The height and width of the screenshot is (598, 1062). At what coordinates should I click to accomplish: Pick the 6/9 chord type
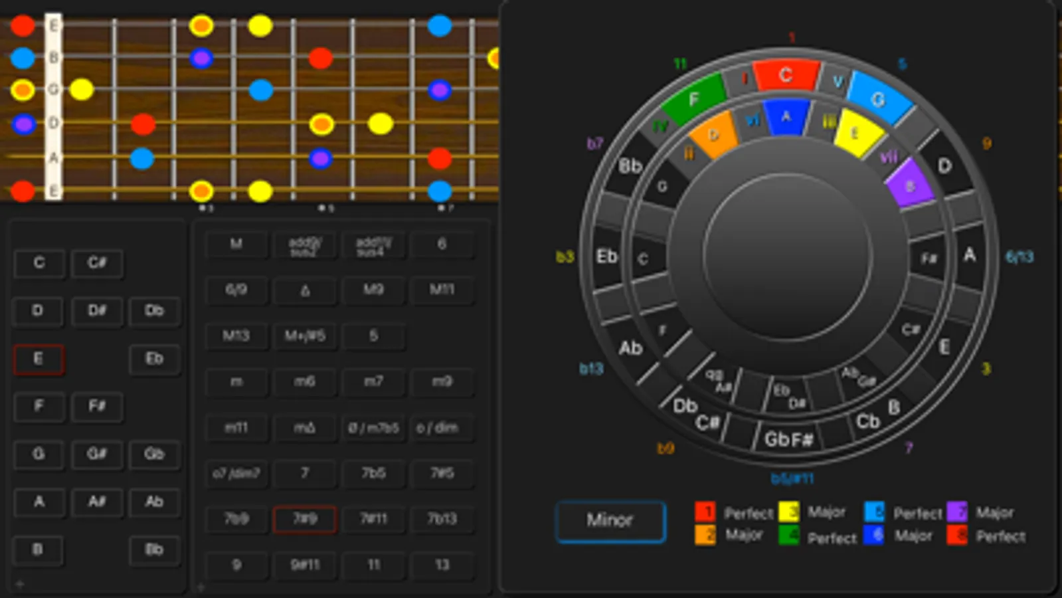[x=236, y=290]
